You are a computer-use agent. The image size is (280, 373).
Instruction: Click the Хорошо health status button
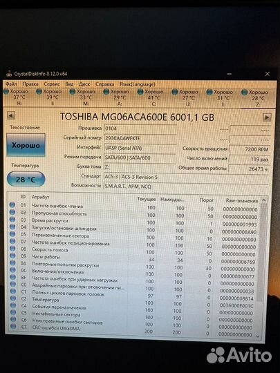click(x=26, y=145)
